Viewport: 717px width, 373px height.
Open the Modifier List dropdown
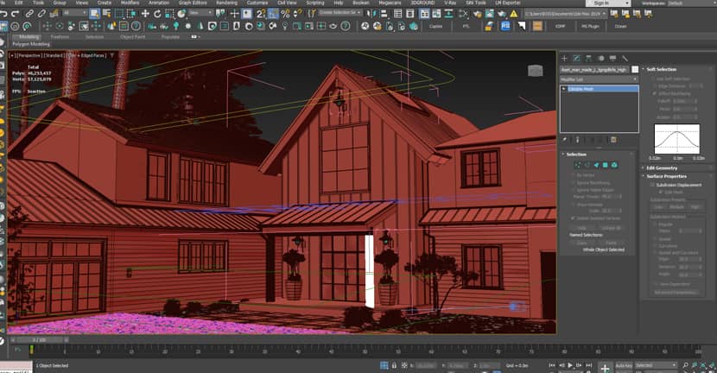click(598, 79)
